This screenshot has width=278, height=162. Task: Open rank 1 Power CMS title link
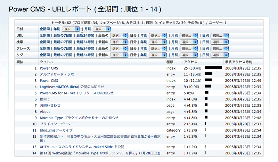[x=49, y=68]
